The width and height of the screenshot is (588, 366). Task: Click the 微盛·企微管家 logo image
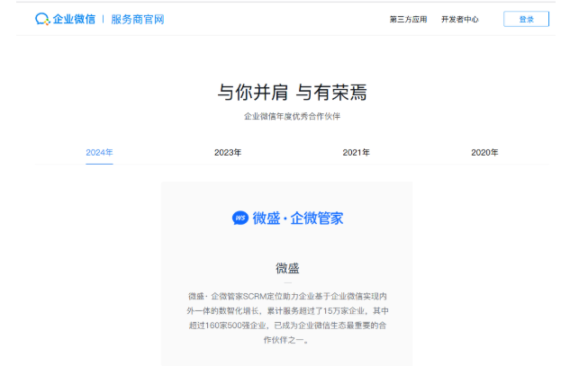[x=287, y=218]
